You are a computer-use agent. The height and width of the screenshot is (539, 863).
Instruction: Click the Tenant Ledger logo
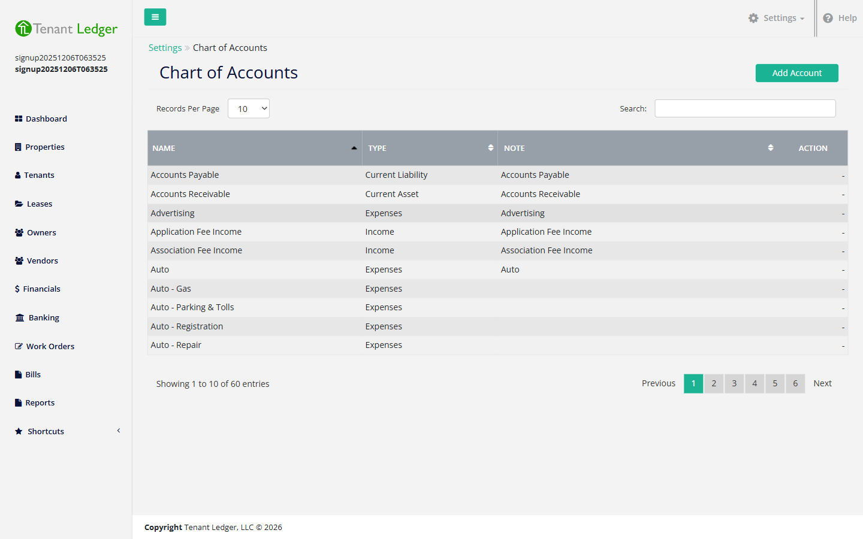66,28
